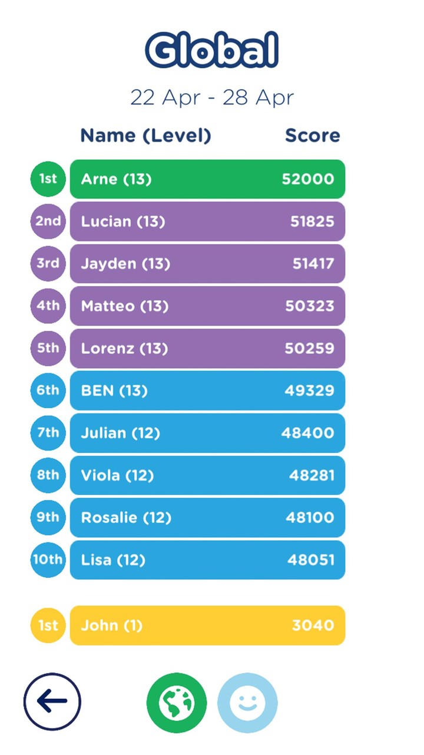Image resolution: width=424 pixels, height=755 pixels.
Task: Select Arne's leaderboard row
Action: [207, 179]
